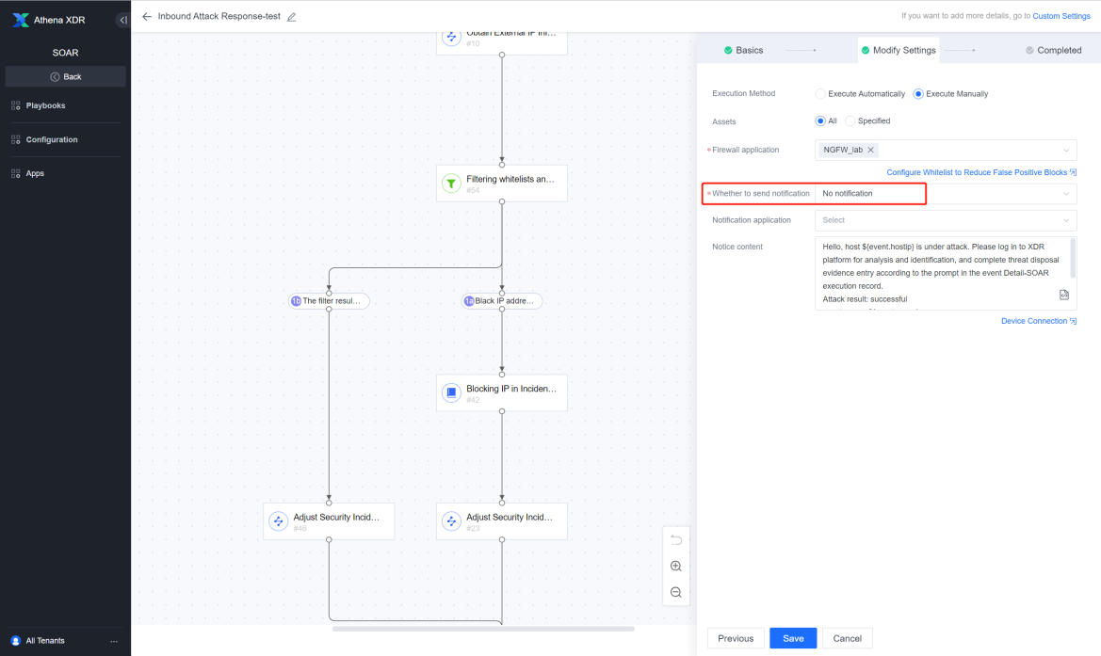Image resolution: width=1101 pixels, height=656 pixels.
Task: Click the 1b badge on The filter result branch
Action: click(297, 301)
